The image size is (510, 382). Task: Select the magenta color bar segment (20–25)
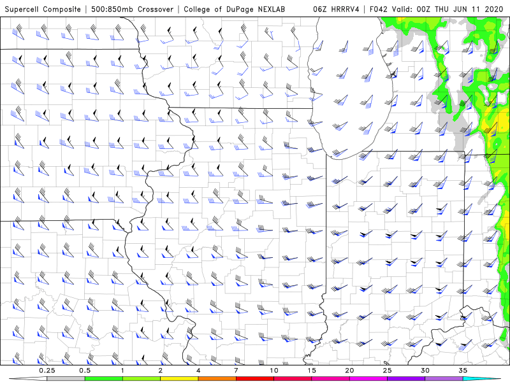point(368,379)
